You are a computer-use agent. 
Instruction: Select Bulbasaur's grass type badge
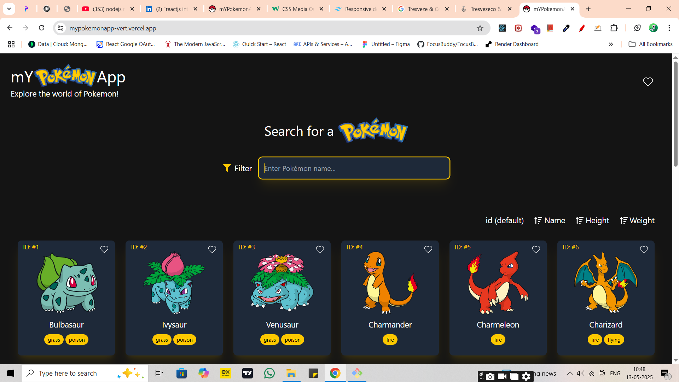[x=54, y=340]
